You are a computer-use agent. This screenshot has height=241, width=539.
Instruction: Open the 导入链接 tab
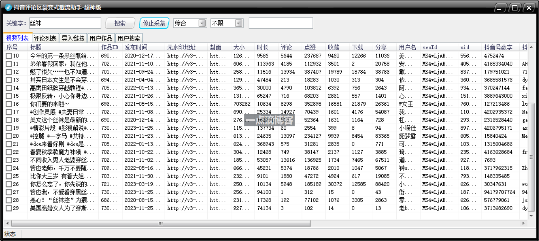[73, 38]
